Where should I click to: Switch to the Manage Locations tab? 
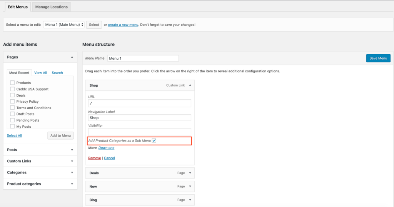(51, 7)
